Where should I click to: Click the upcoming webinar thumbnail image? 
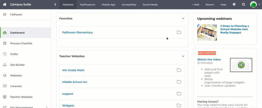[x=207, y=32]
